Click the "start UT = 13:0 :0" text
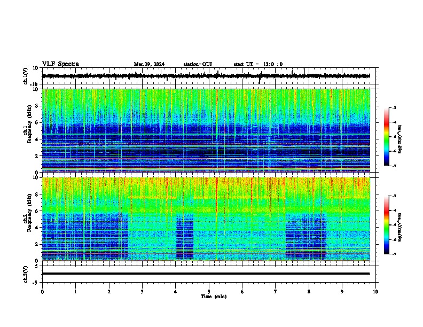 pyautogui.click(x=258, y=64)
